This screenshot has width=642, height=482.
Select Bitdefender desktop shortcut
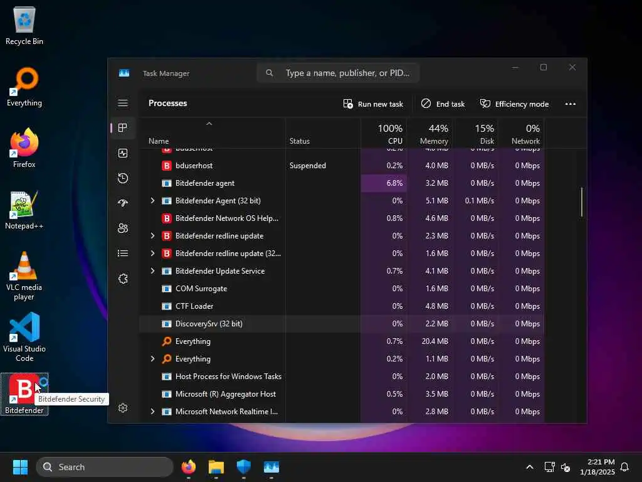[24, 394]
